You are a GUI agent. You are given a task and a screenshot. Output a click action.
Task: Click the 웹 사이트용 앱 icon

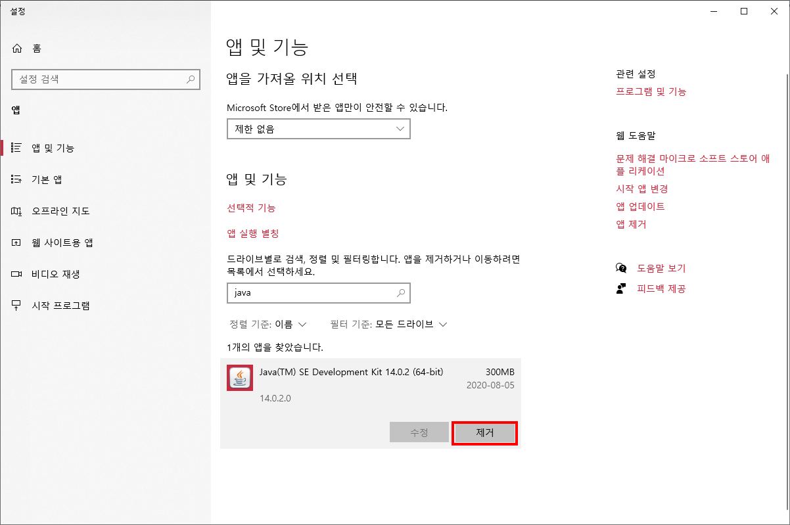17,242
